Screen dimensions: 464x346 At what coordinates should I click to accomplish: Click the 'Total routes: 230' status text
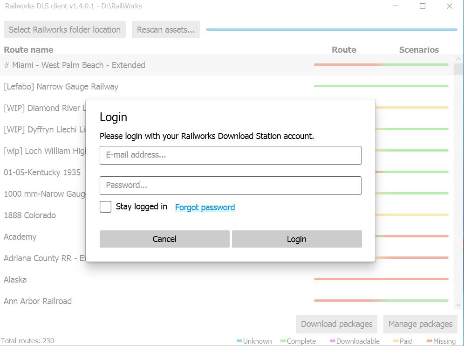(x=27, y=341)
